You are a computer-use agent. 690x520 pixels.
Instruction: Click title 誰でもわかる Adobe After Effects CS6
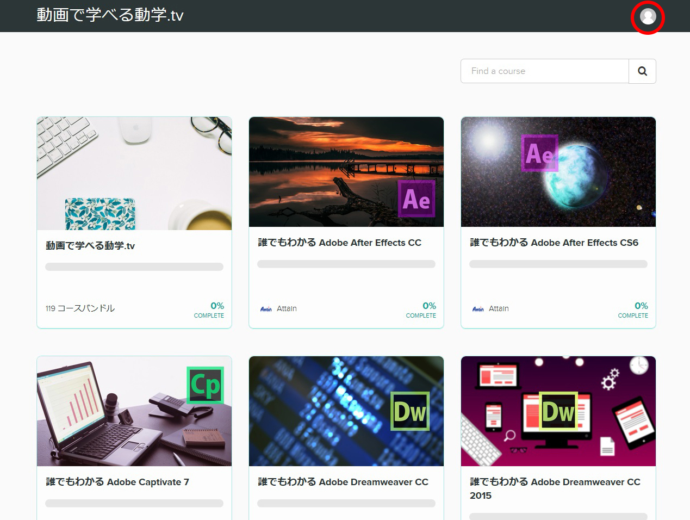coord(554,243)
